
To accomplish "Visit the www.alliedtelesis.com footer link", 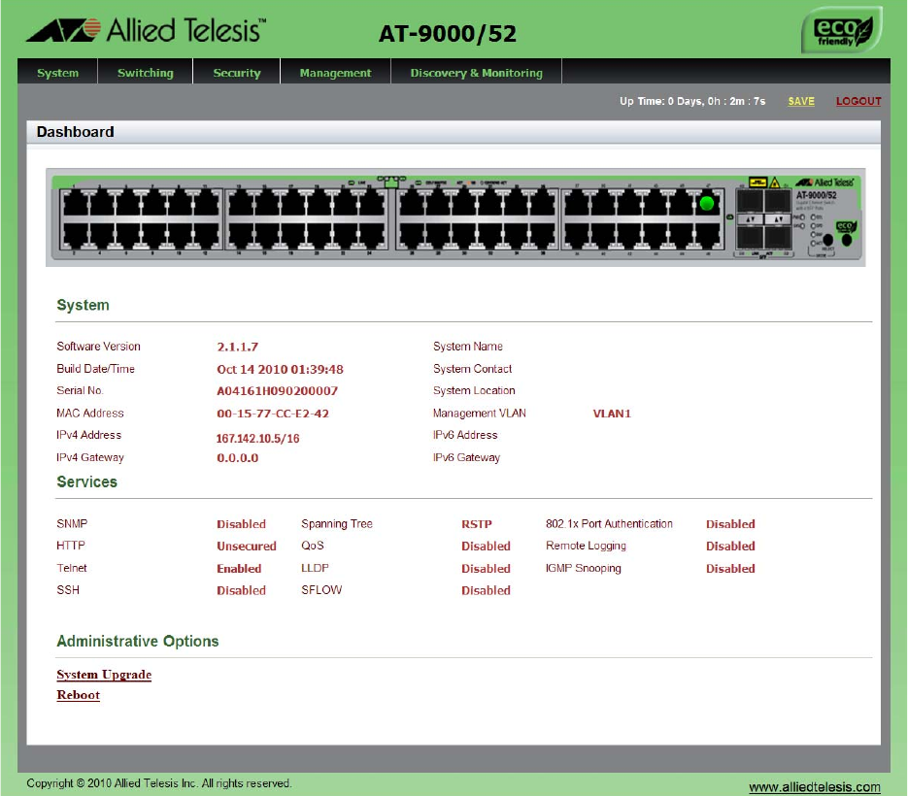I will tap(814, 787).
